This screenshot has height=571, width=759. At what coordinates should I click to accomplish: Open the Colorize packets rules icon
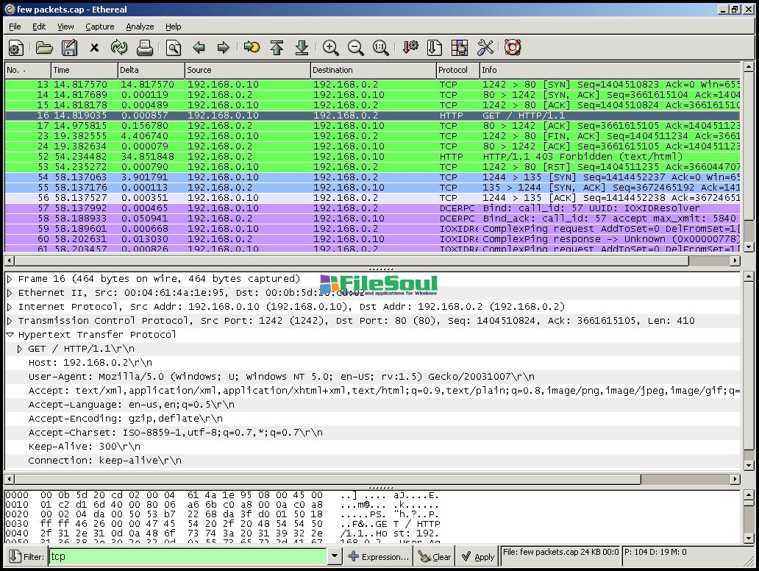tap(460, 48)
